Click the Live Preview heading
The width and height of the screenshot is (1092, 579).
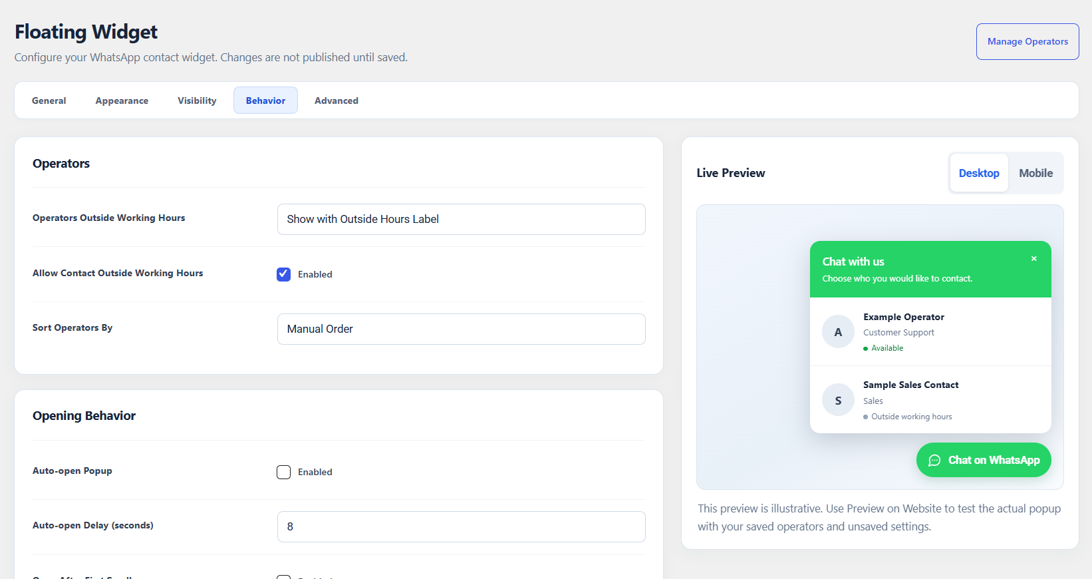click(x=731, y=173)
